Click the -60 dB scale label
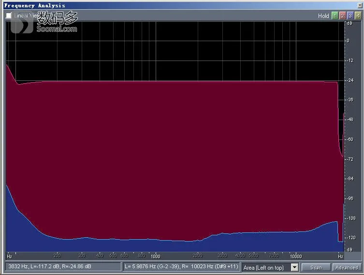The height and width of the screenshot is (275, 364). (x=350, y=139)
